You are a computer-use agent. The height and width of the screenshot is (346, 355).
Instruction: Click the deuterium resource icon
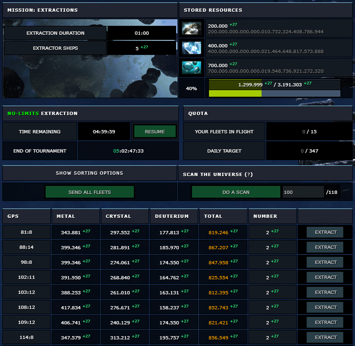pyautogui.click(x=192, y=68)
